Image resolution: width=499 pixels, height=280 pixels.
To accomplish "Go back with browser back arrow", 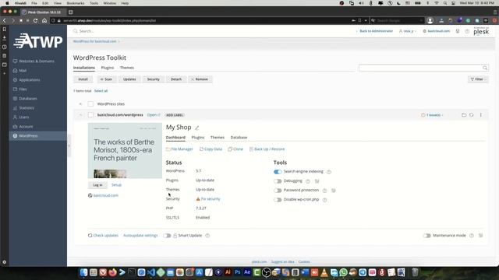I will pos(5,21).
